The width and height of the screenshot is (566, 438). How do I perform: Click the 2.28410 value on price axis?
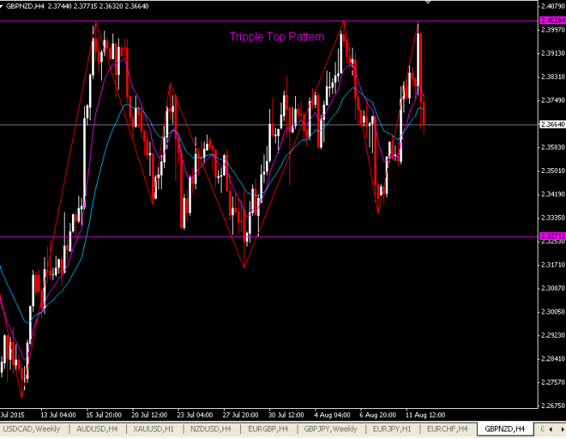(x=553, y=359)
